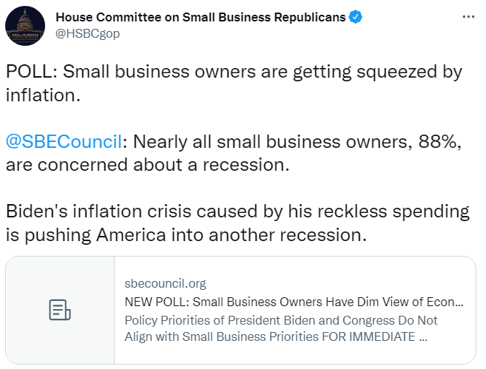
Task: Open the NEW POLL card headline
Action: point(294,302)
